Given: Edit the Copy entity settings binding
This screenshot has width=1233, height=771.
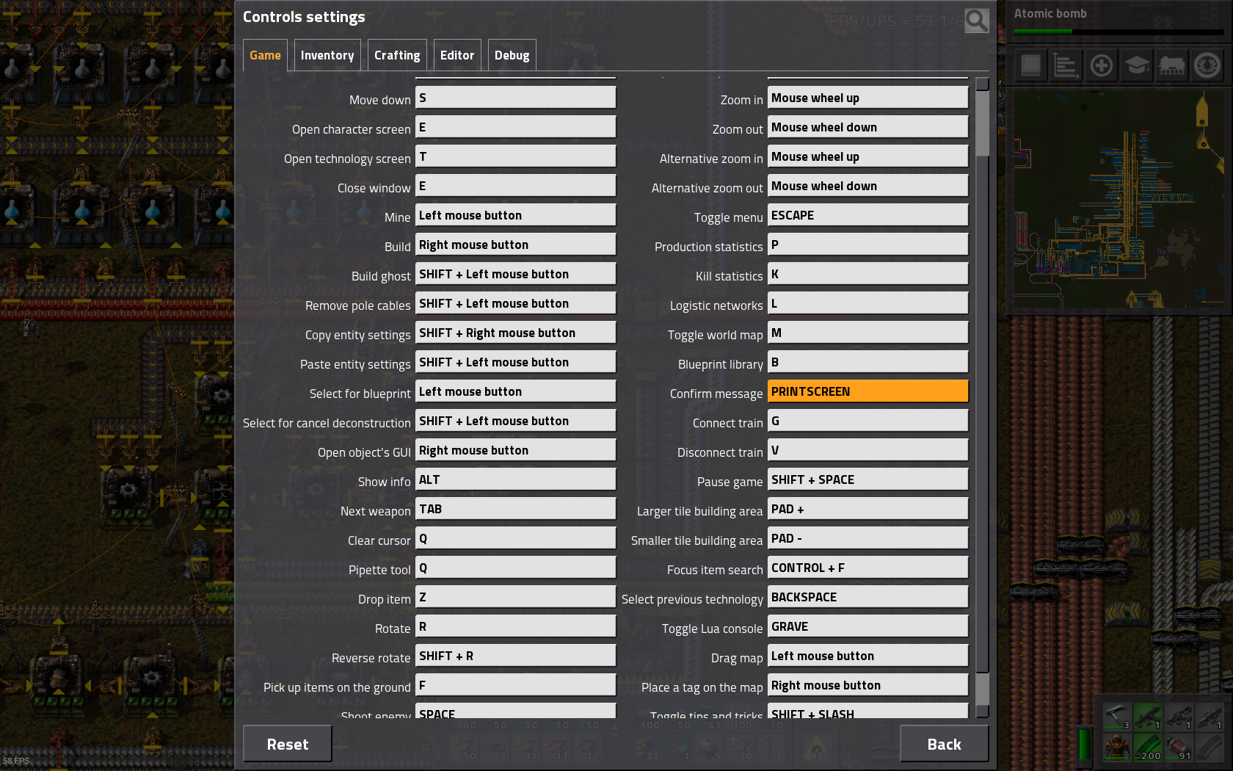Looking at the screenshot, I should [x=515, y=333].
